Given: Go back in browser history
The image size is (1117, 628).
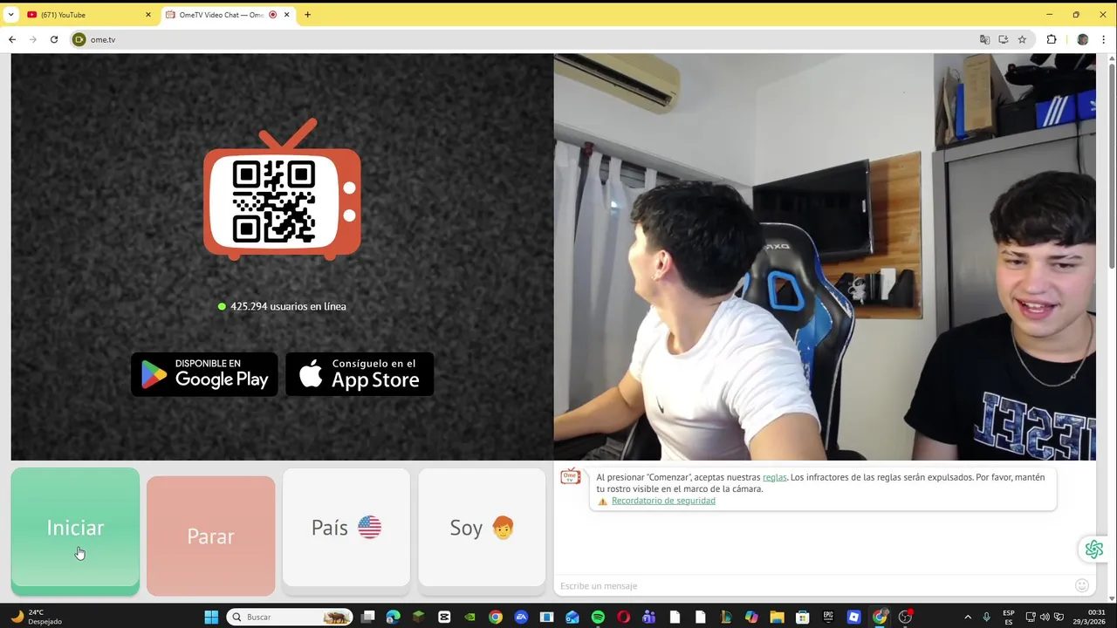Looking at the screenshot, I should click(x=12, y=39).
